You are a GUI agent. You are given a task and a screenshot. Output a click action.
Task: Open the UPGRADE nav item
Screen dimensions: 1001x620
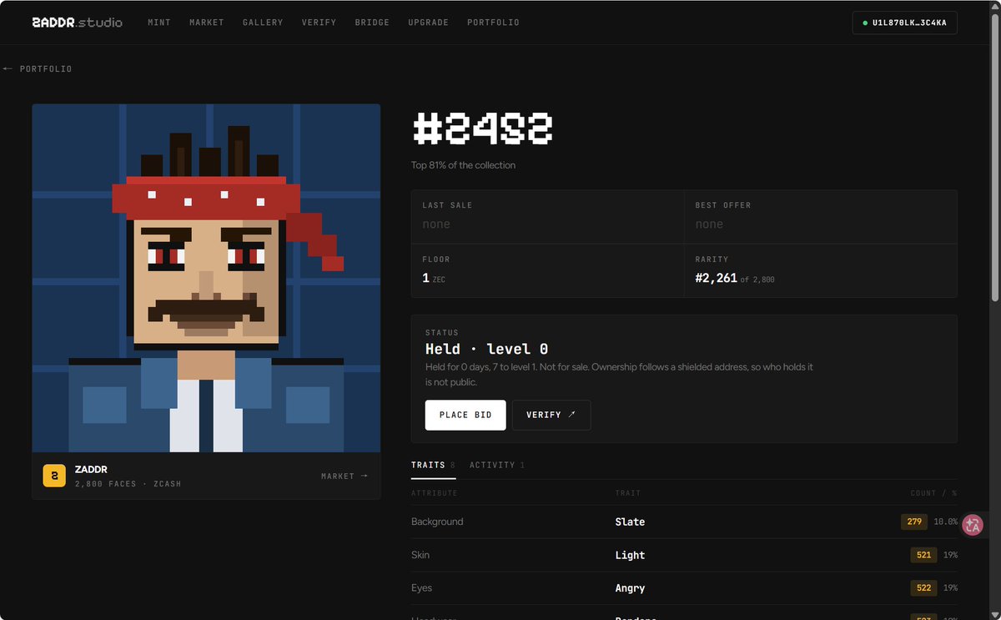click(x=429, y=23)
